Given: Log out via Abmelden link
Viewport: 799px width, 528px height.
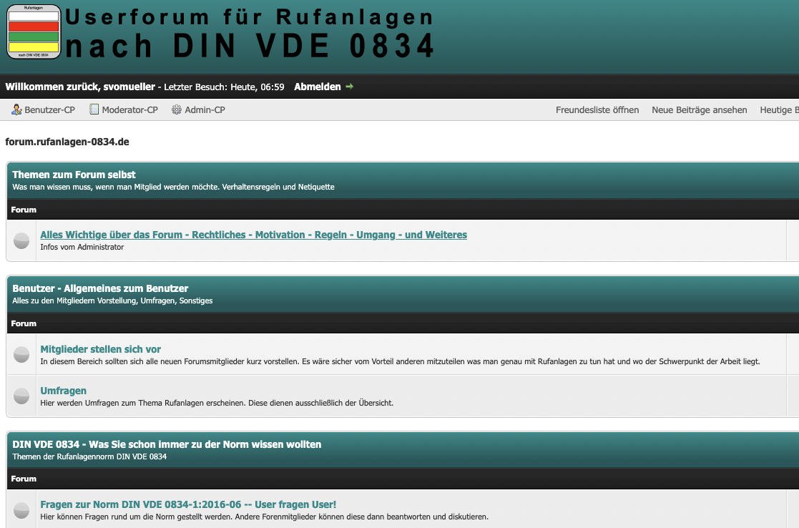Looking at the screenshot, I should (317, 87).
